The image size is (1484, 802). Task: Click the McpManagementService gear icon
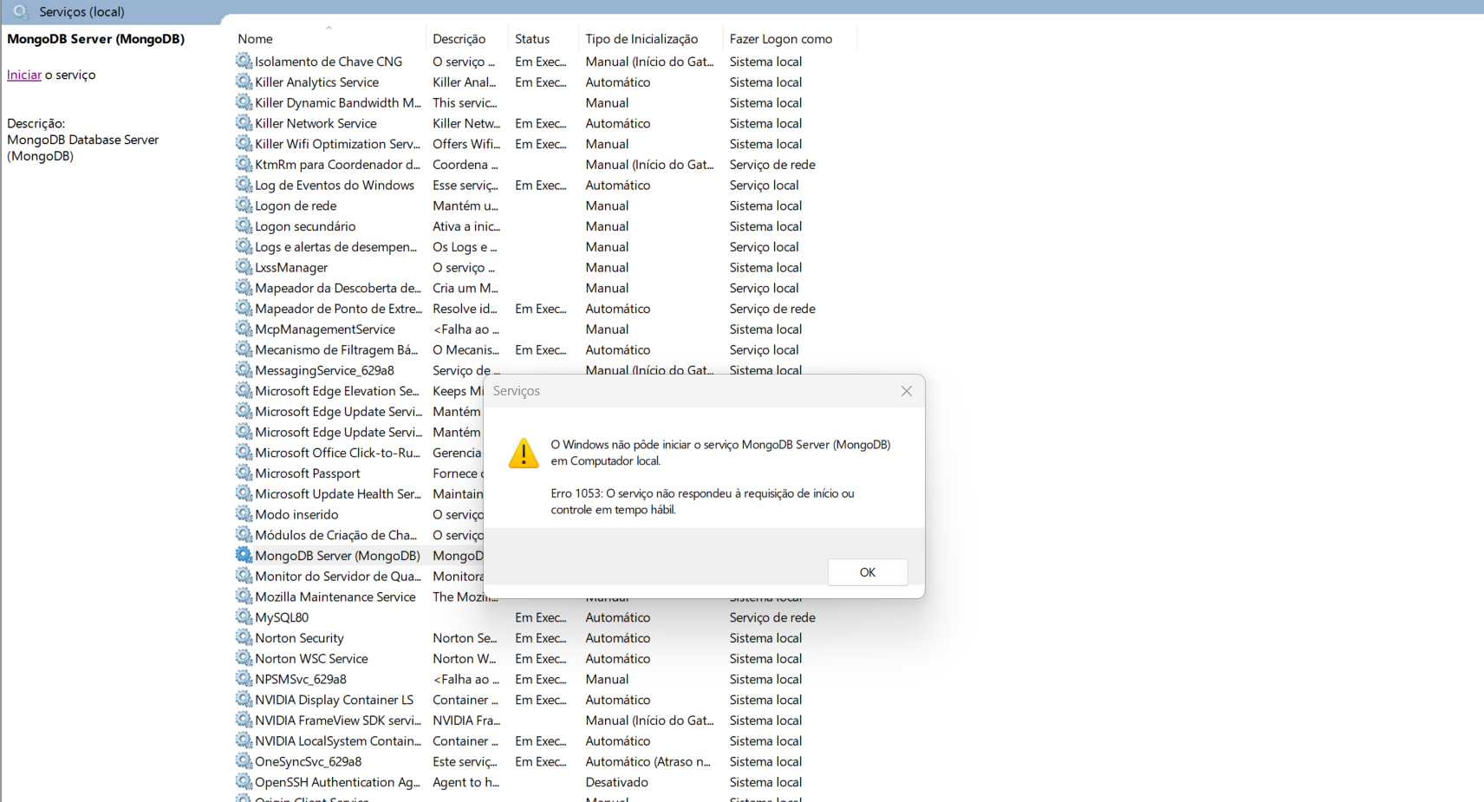click(x=244, y=329)
